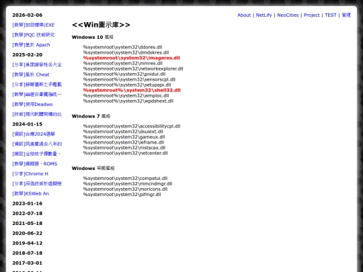363x272 pixels.
Task: Click the Windows 7 section heading
Action: 91,116
